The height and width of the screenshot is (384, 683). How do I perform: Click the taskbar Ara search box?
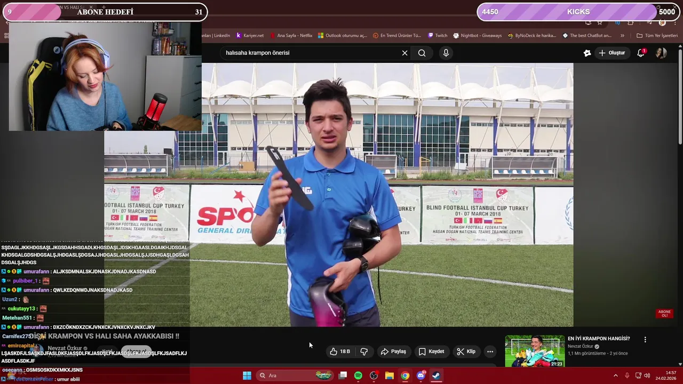295,375
